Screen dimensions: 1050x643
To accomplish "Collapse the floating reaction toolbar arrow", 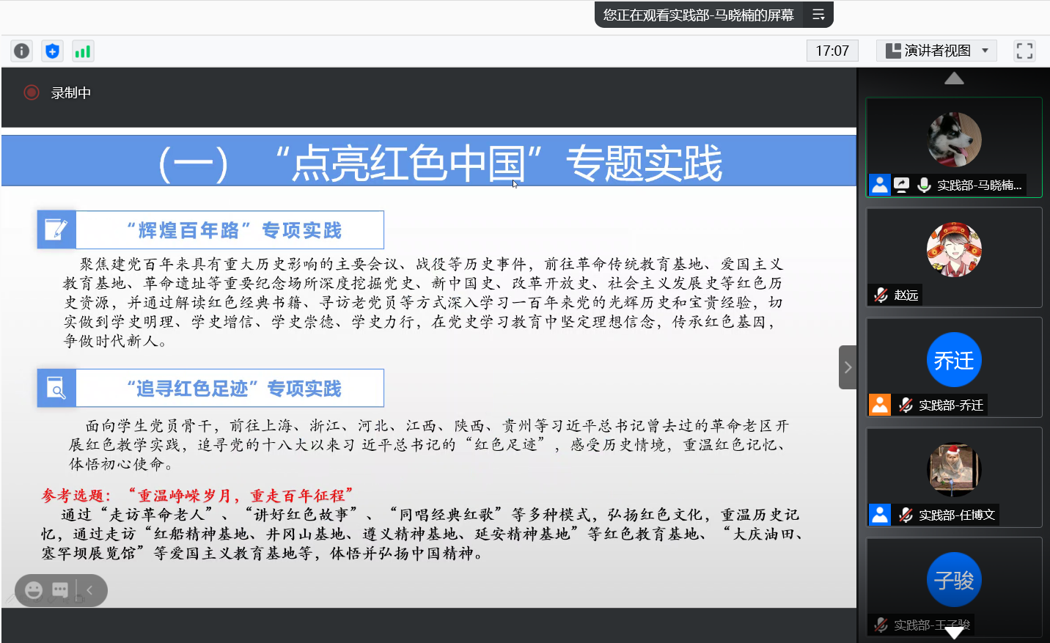I will [x=89, y=589].
